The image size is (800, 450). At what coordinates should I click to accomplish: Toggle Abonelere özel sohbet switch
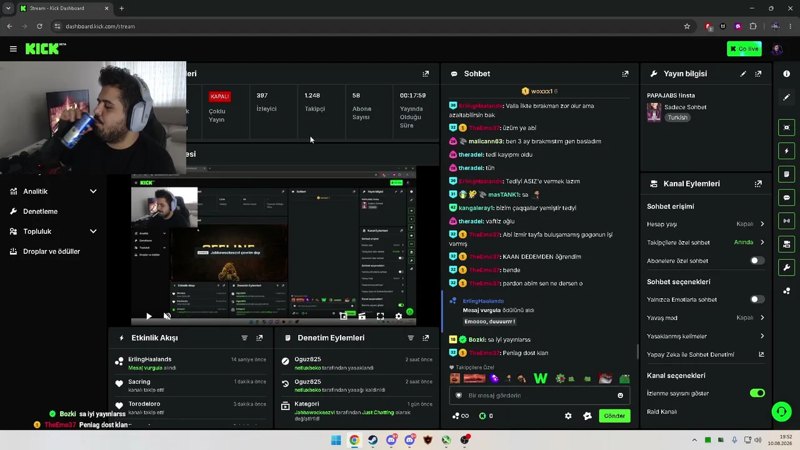click(757, 261)
